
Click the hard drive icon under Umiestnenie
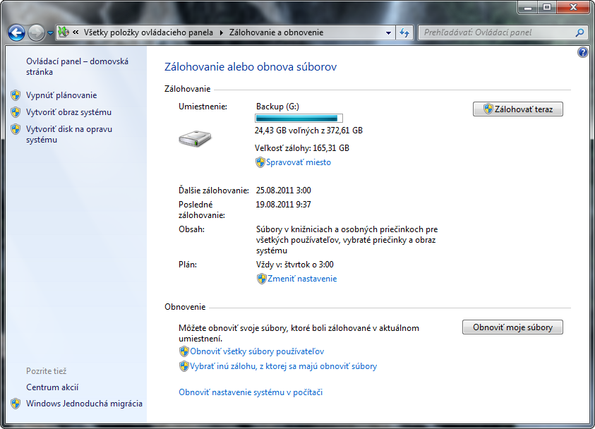click(x=195, y=138)
